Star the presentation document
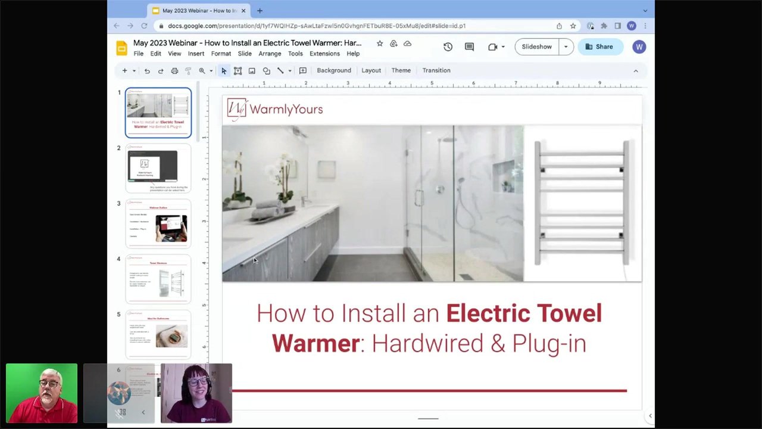The height and width of the screenshot is (429, 762). click(380, 43)
